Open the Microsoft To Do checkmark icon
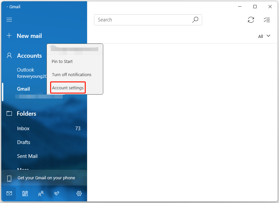Image resolution: width=279 pixels, height=203 pixels. [x=56, y=193]
